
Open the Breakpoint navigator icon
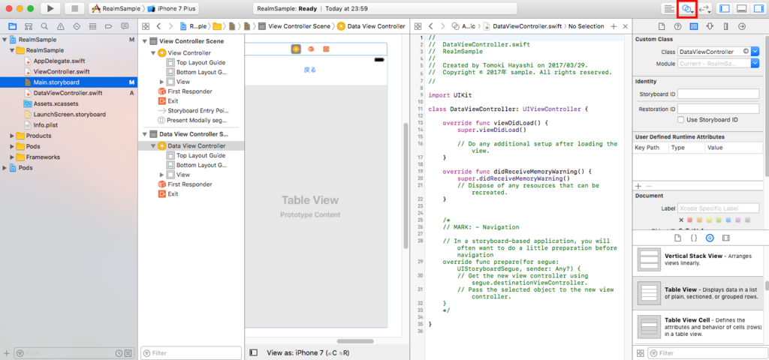click(x=108, y=26)
